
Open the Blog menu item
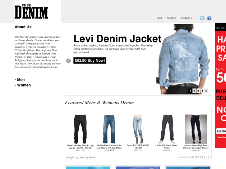(159, 18)
